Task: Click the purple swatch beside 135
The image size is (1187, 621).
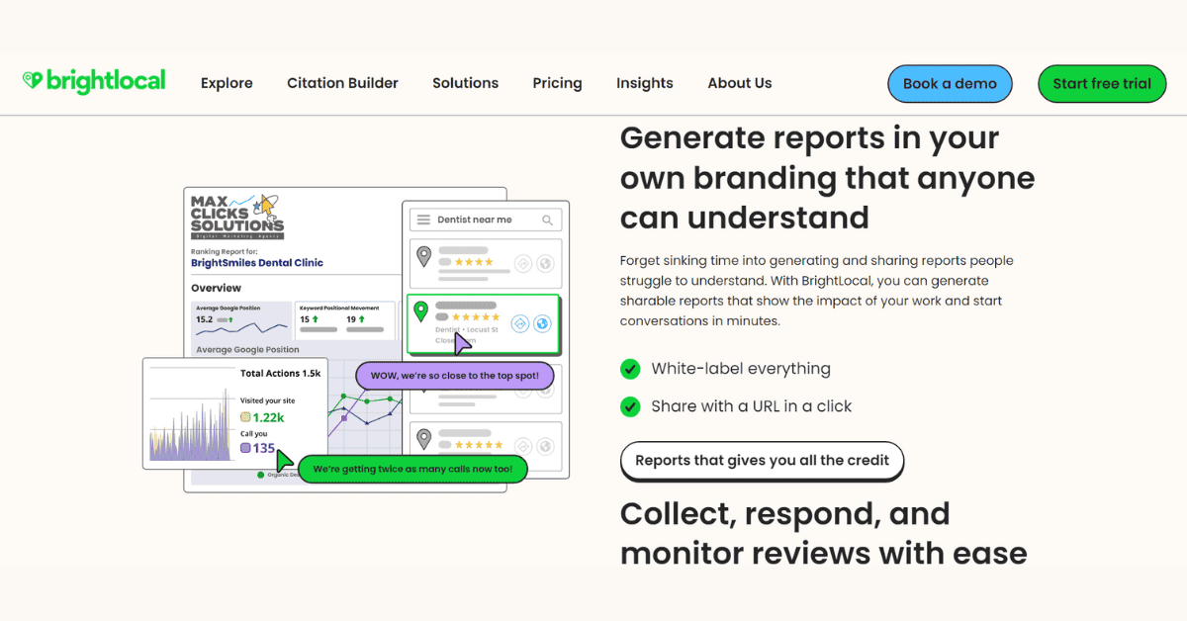Action: click(x=245, y=448)
